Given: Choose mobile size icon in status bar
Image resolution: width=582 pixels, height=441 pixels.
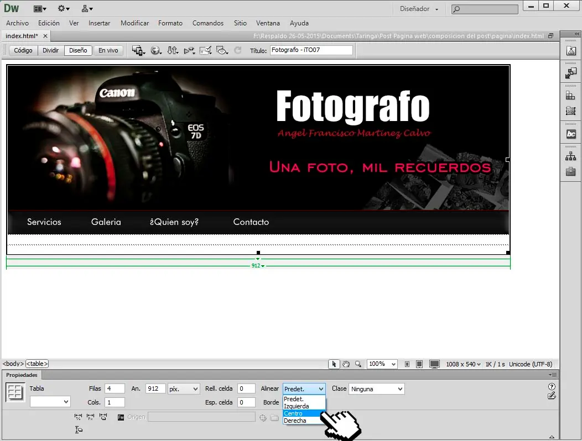Looking at the screenshot, I should [407, 364].
